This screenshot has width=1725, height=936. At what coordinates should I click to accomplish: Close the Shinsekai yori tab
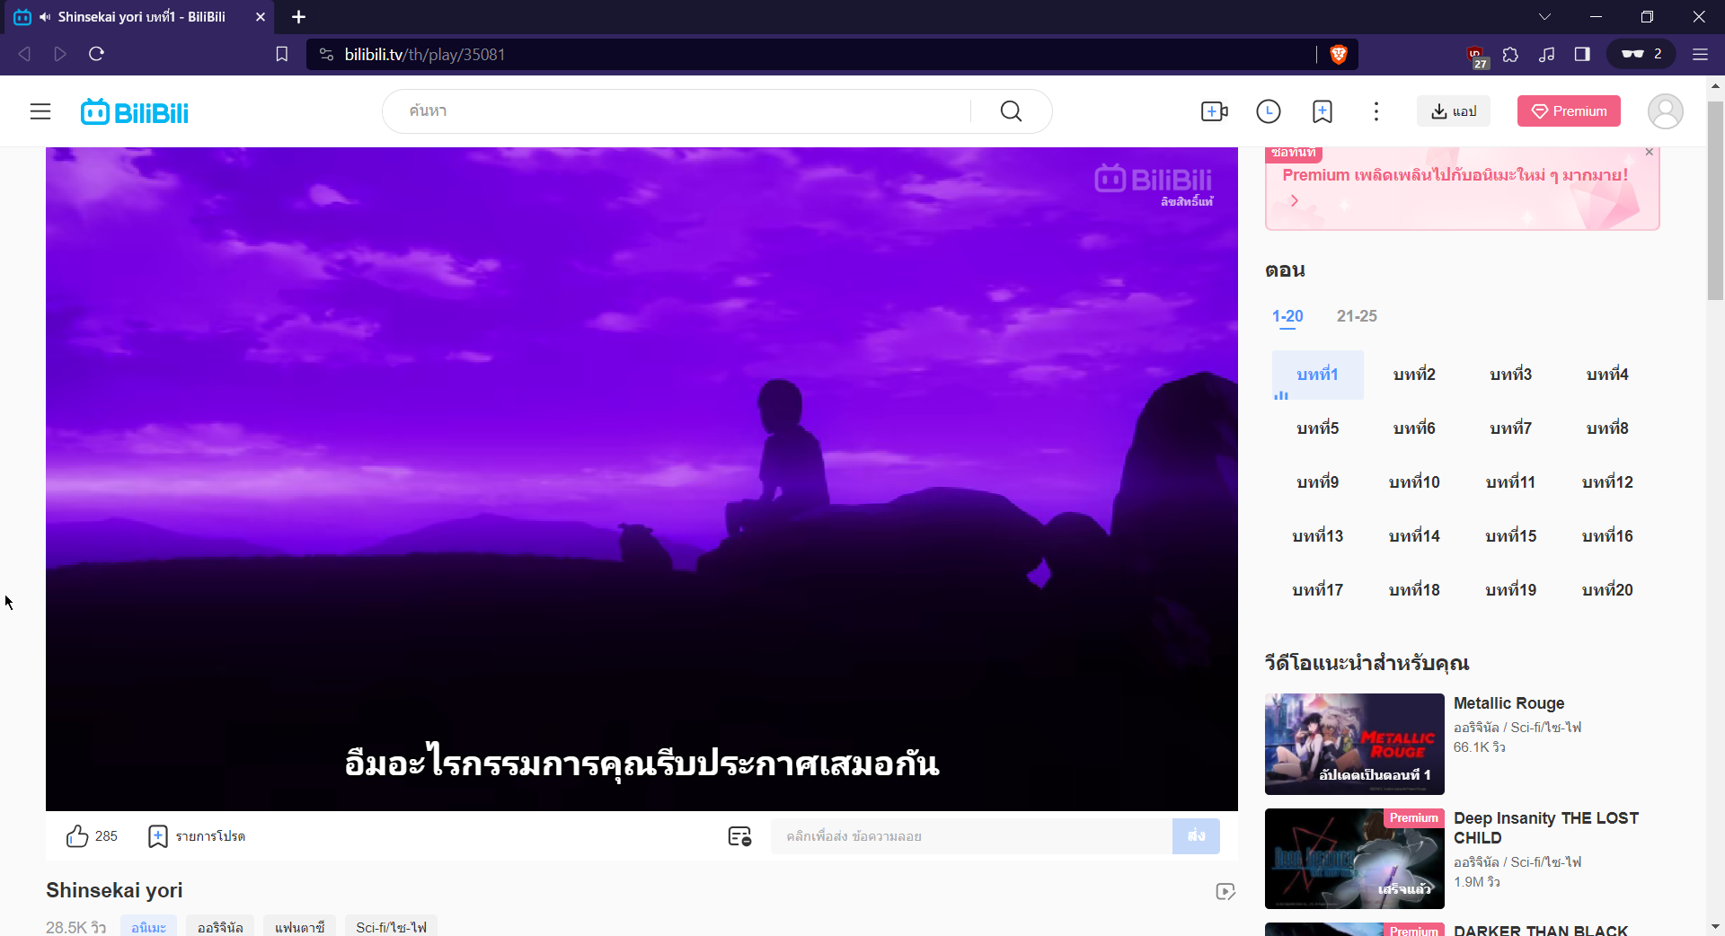260,17
